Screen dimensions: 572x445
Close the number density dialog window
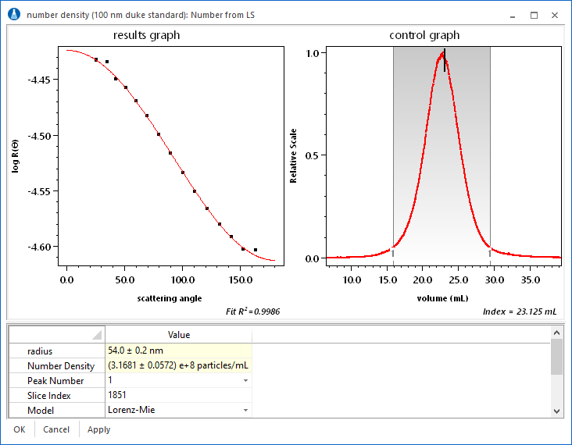click(x=554, y=15)
